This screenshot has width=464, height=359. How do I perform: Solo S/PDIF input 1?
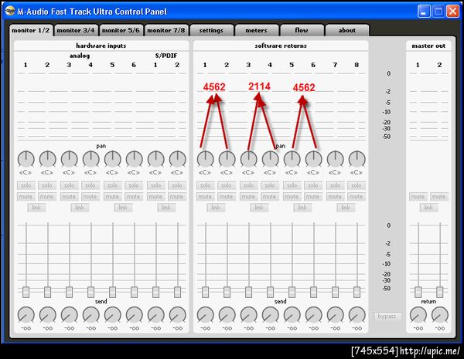[155, 185]
